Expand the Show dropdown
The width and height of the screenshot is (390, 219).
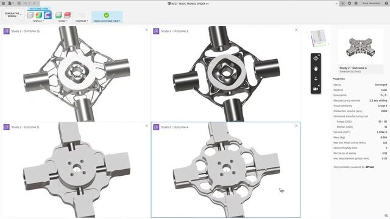(62, 21)
